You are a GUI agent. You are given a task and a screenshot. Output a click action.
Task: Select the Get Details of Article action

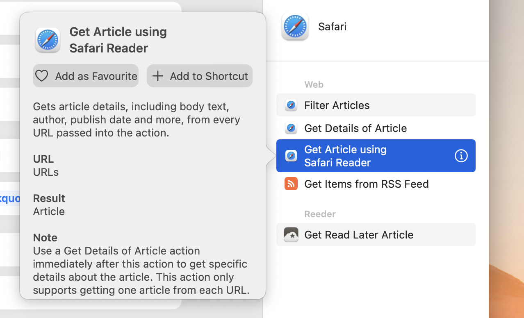[x=376, y=128]
